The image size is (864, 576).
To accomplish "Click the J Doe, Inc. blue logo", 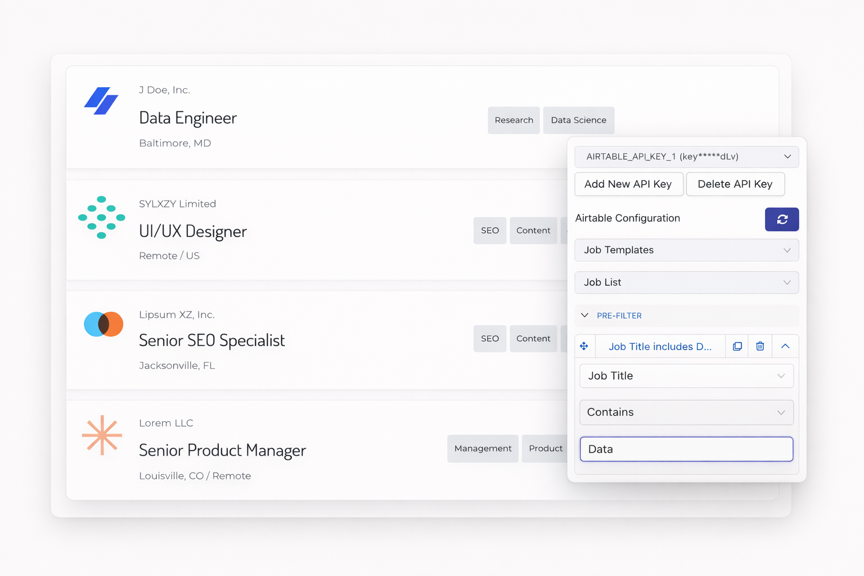I will tap(101, 101).
